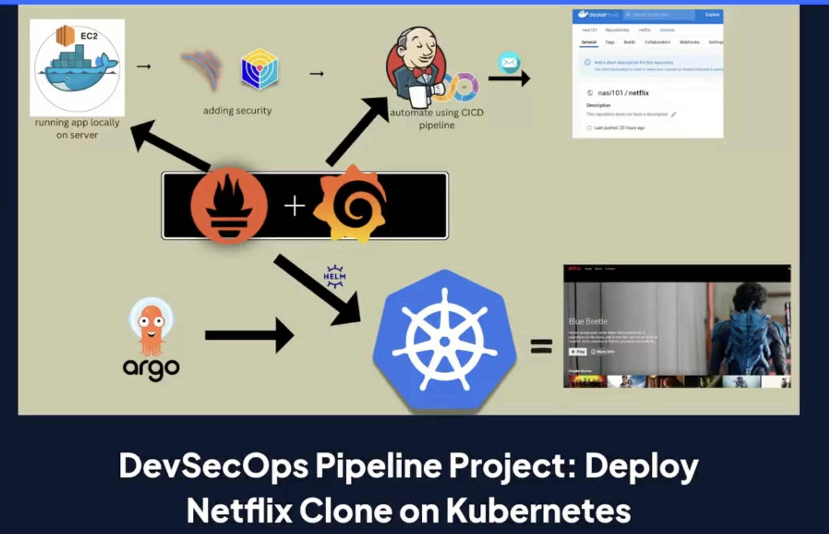Click the email notification envelope icon
This screenshot has height=534, width=829.
click(509, 63)
